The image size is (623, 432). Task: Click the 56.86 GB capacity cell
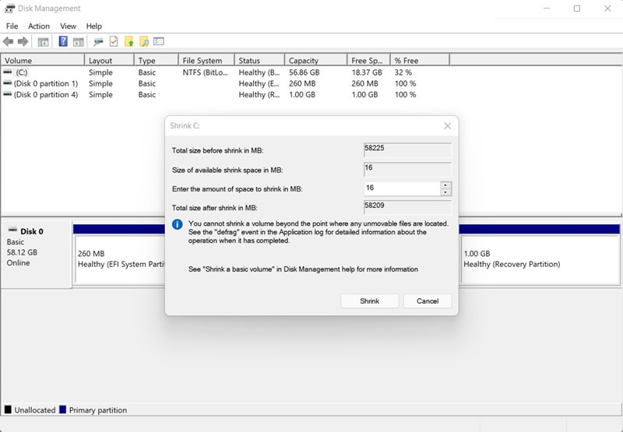coord(304,72)
